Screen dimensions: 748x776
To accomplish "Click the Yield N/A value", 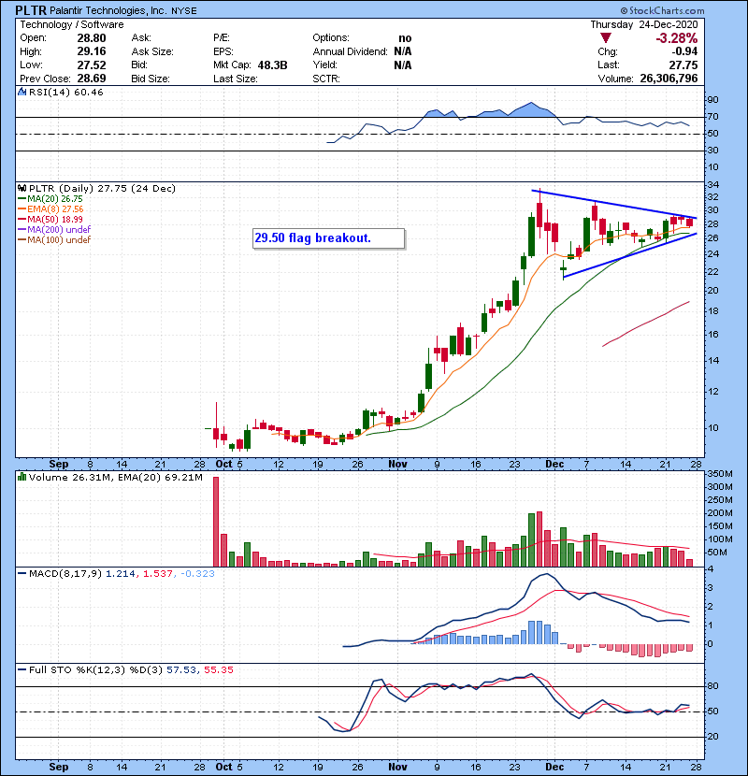I will [x=403, y=65].
